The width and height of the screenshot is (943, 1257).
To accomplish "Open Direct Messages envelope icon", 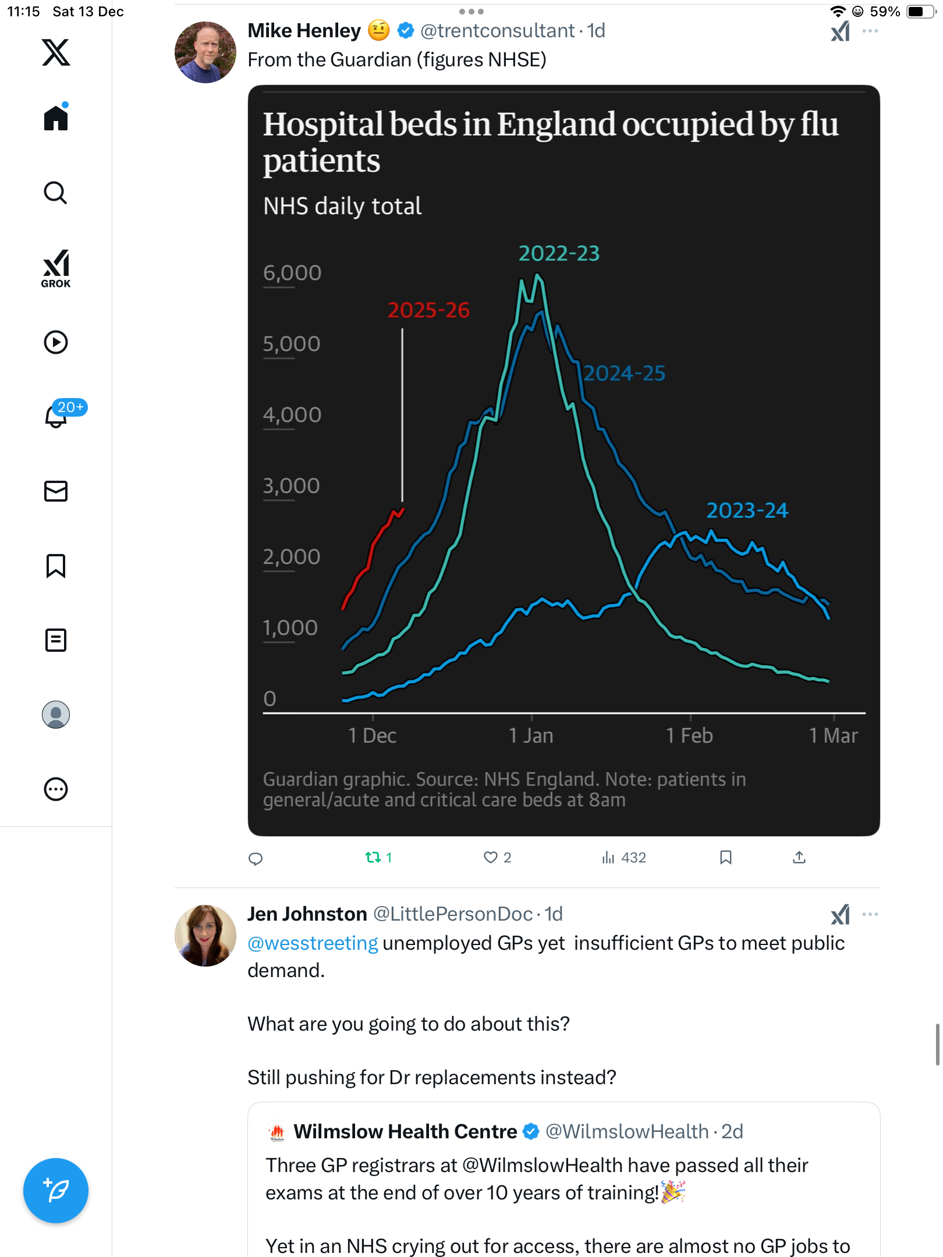I will (x=56, y=491).
